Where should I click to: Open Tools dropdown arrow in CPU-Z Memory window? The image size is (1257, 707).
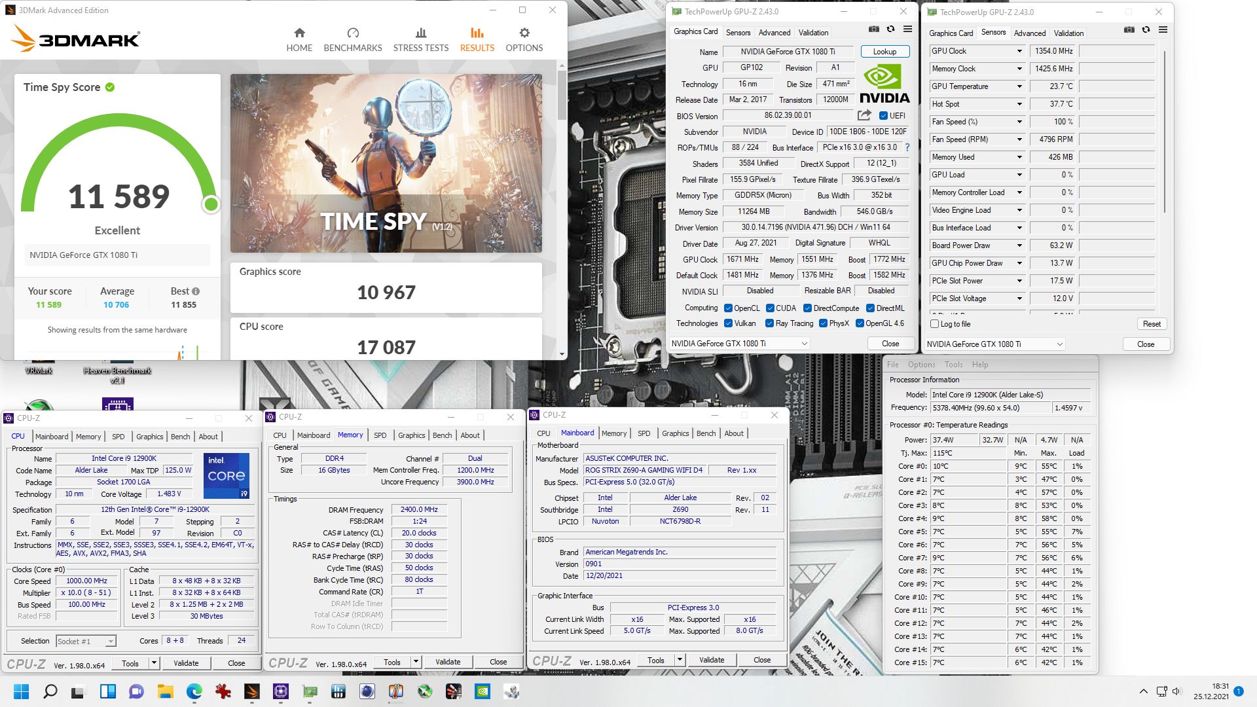(x=415, y=662)
